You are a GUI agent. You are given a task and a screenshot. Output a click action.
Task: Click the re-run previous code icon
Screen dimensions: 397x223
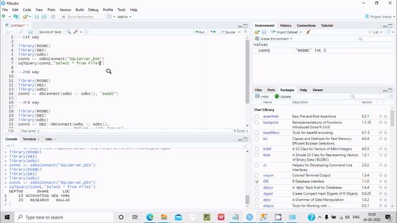pos(213,32)
